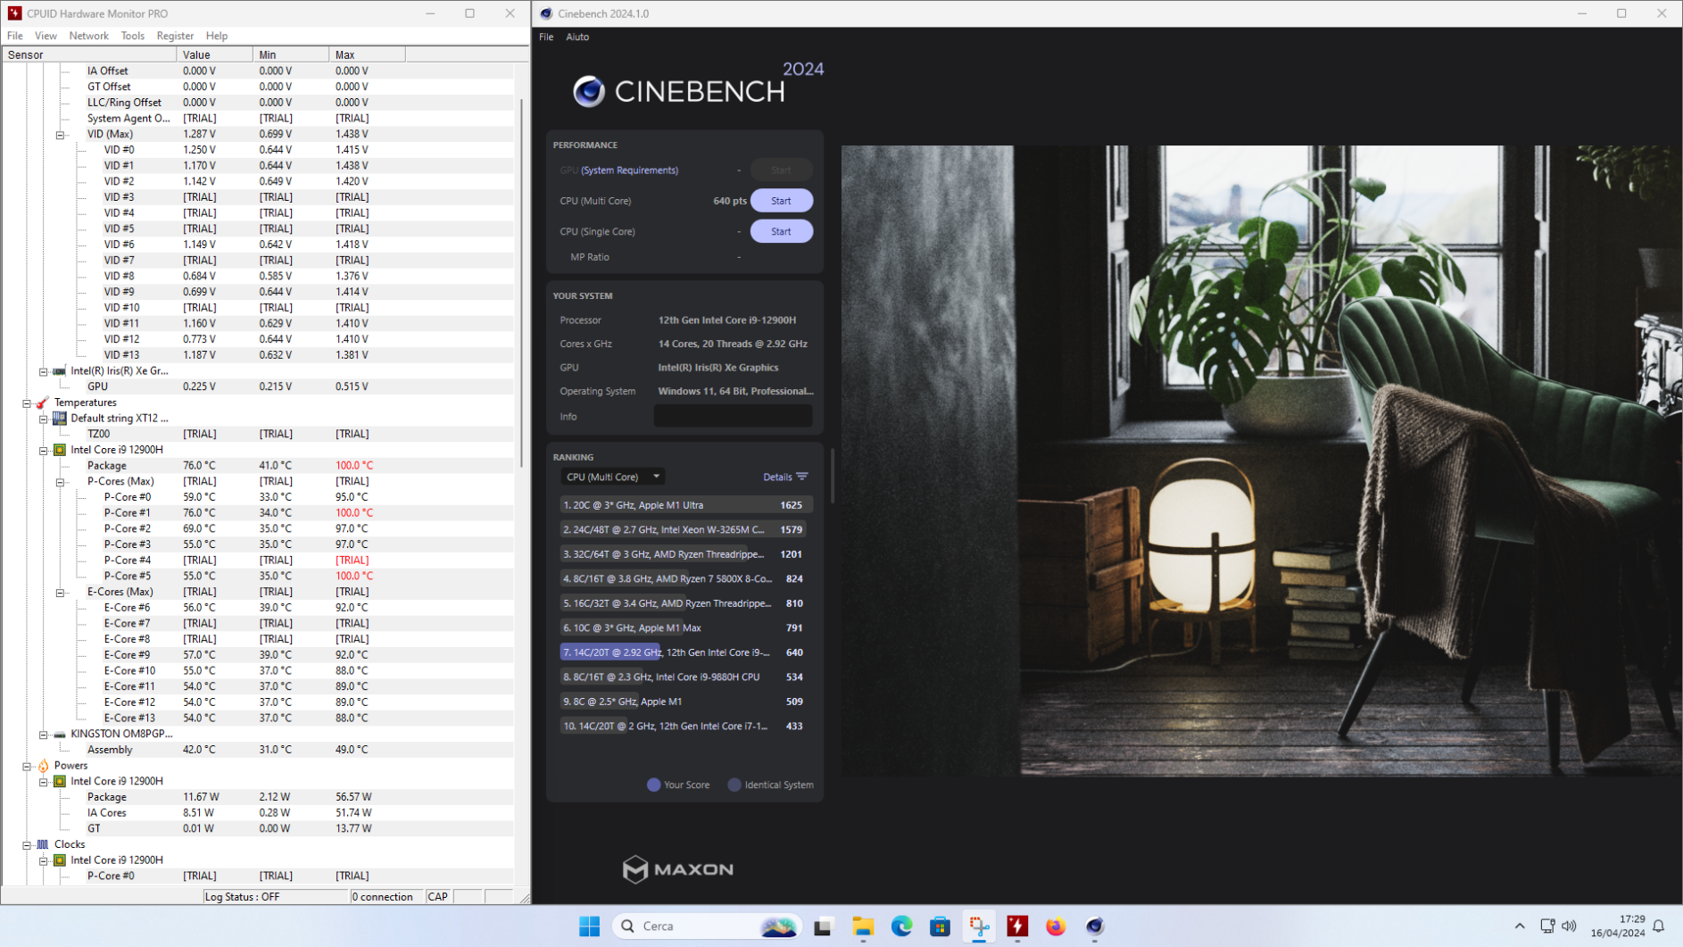Start the CPU Multi Core benchmark
This screenshot has width=1683, height=947.
pyautogui.click(x=781, y=201)
